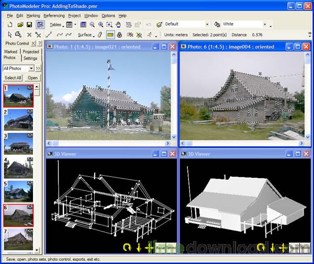Click the cylinder marking tool icon
314x264 pixels.
click(x=100, y=35)
